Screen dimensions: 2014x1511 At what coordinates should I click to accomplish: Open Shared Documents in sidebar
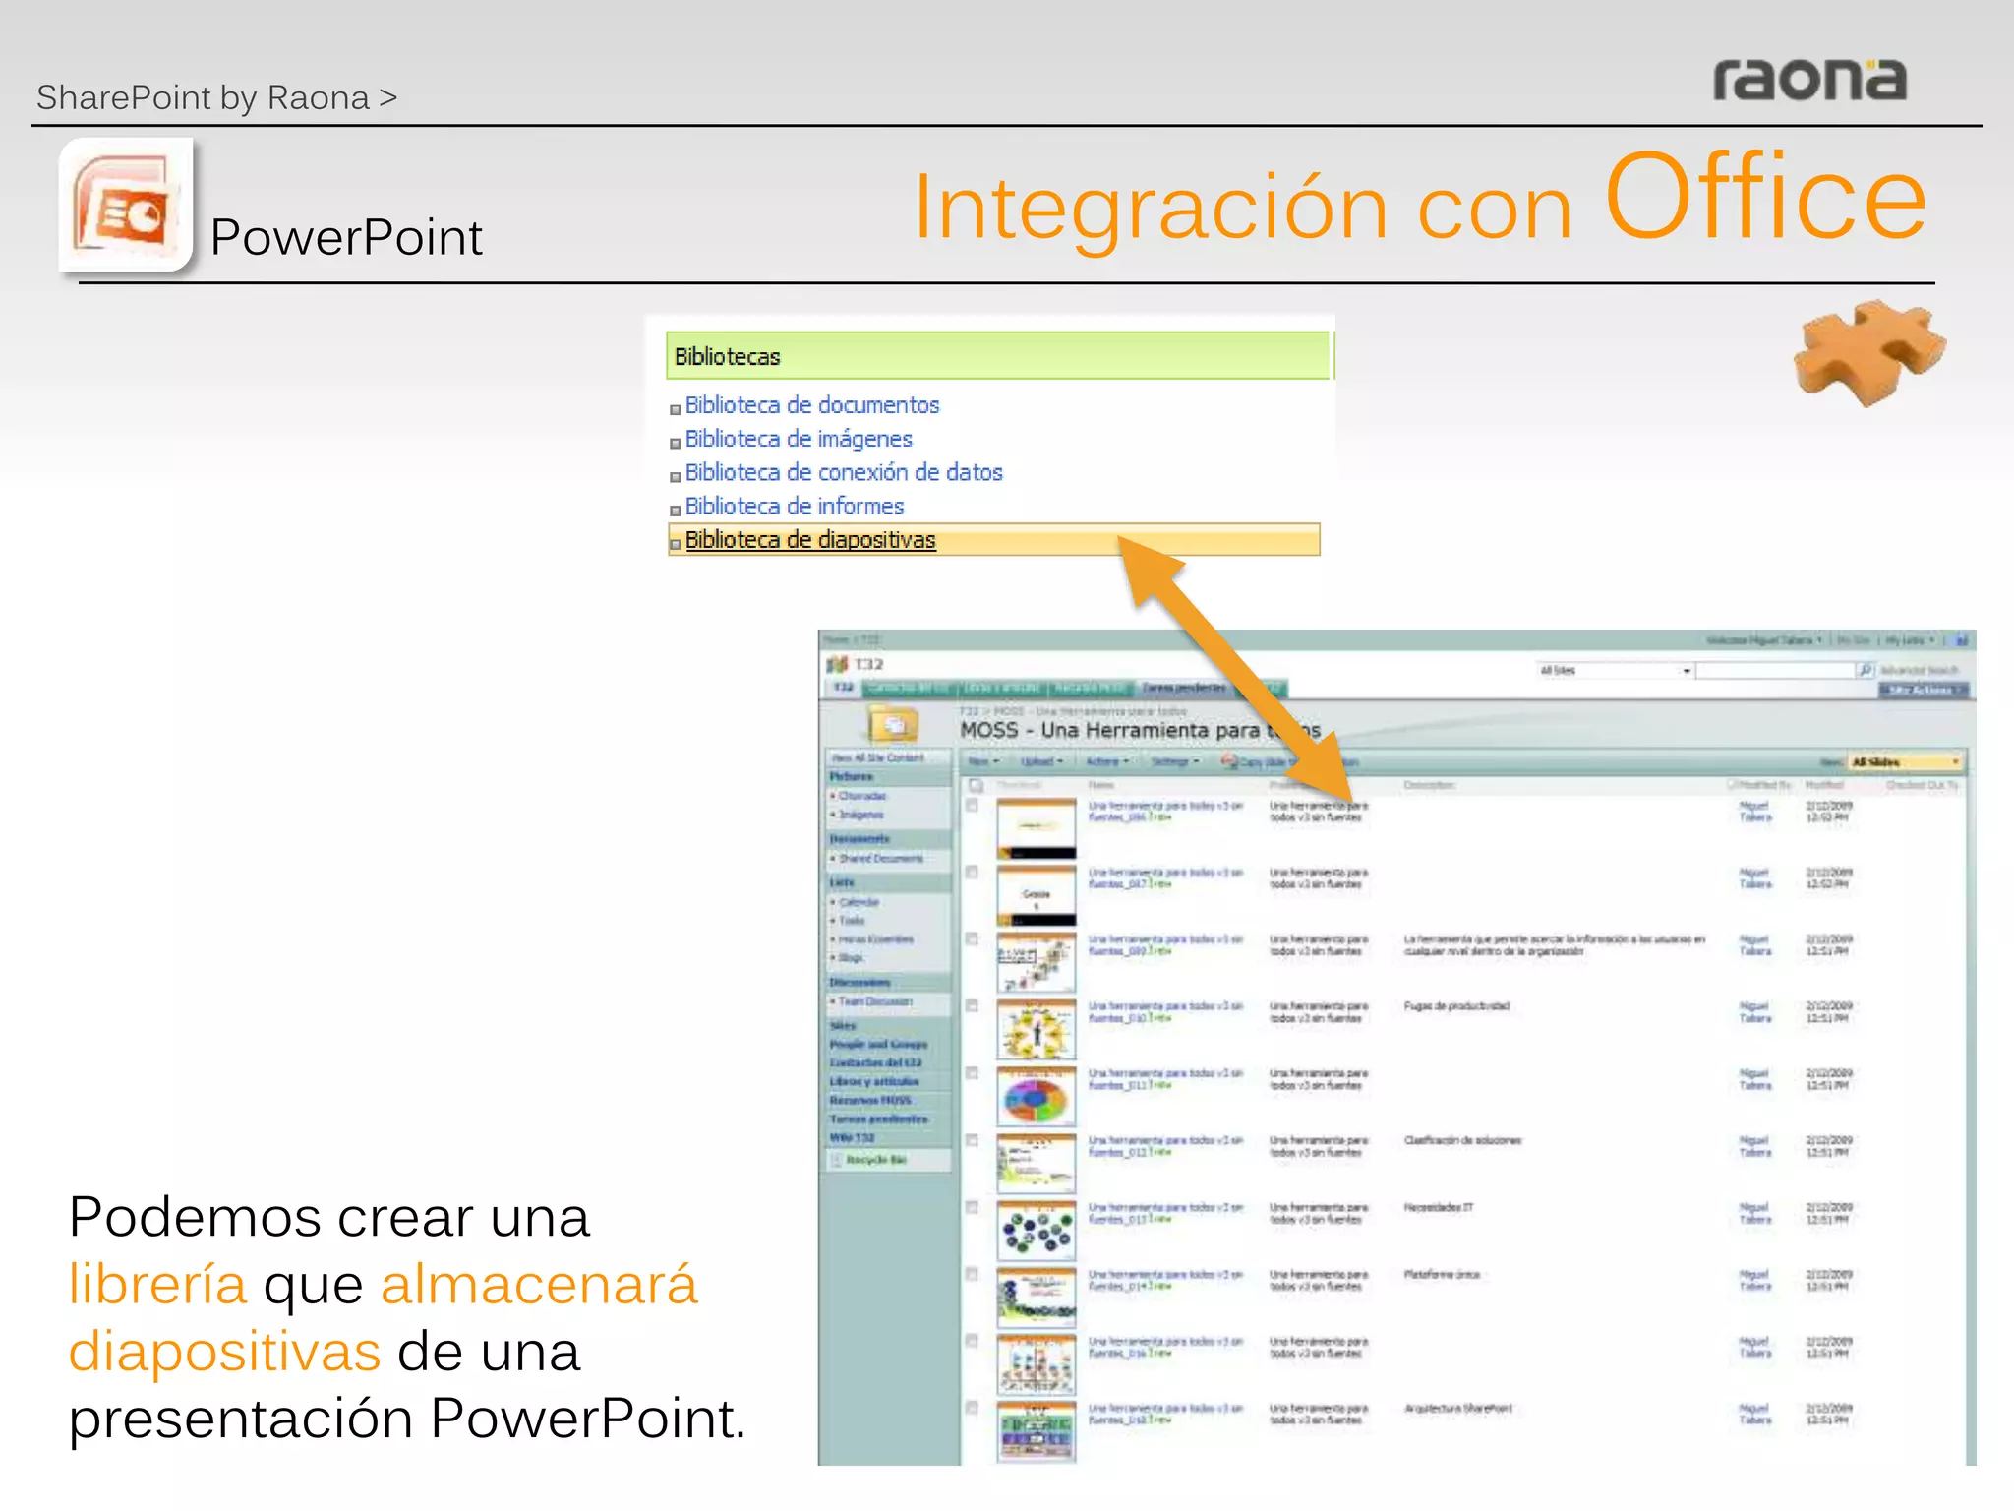[x=881, y=859]
